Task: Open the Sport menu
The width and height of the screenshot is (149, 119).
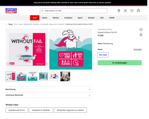Action: point(80,18)
